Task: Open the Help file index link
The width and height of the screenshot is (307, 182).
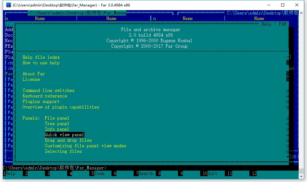Action: point(41,57)
